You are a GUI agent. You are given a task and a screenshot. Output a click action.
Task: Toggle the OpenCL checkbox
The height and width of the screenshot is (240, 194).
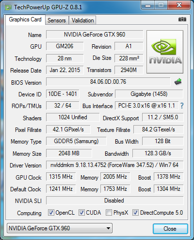tap(51, 212)
